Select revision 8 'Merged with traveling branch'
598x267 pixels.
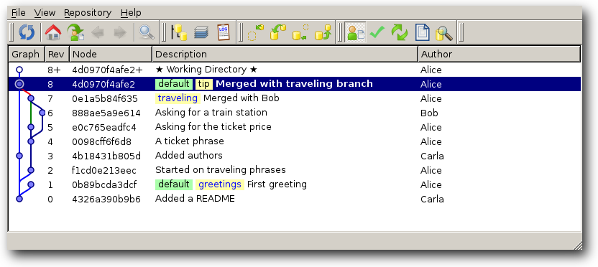pos(295,84)
